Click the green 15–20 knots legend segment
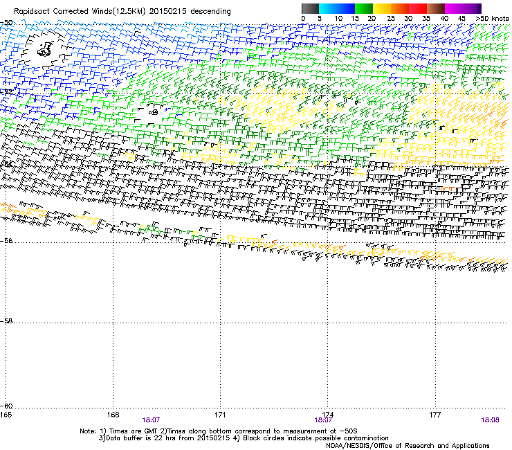This screenshot has width=512, height=450. click(364, 8)
